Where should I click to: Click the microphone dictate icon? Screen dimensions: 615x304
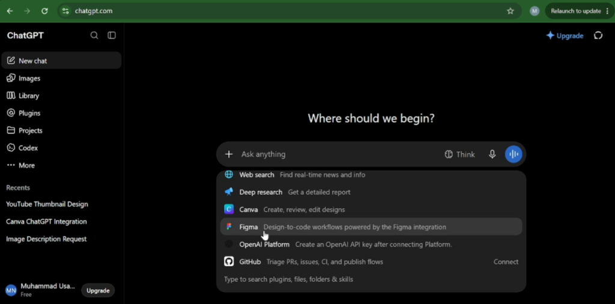(492, 154)
